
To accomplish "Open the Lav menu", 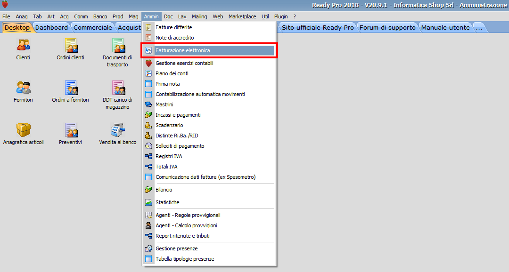I will click(x=182, y=16).
